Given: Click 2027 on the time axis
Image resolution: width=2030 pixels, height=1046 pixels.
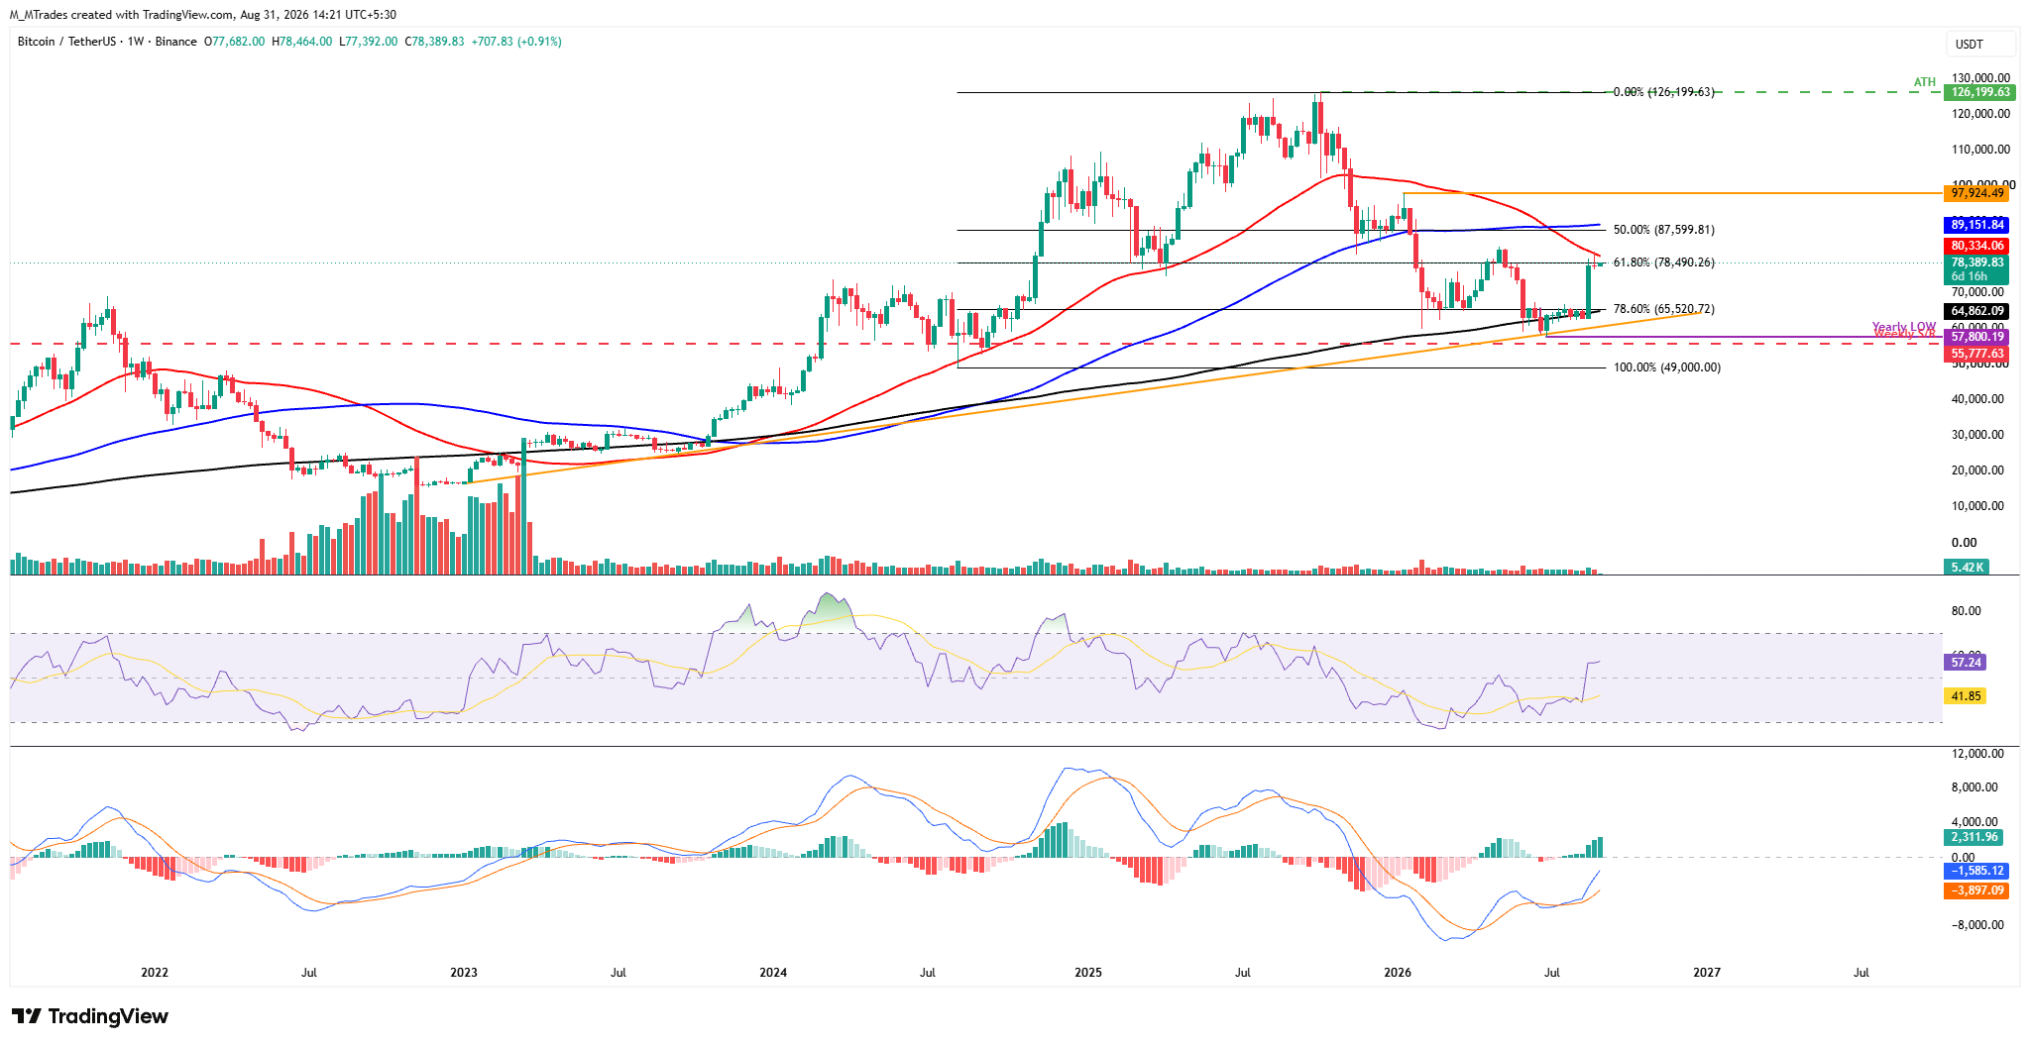Looking at the screenshot, I should coord(1707,973).
